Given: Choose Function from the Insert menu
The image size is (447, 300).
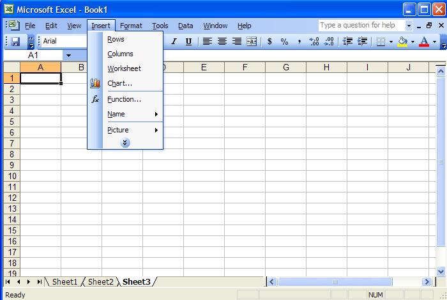Looking at the screenshot, I should click(x=124, y=99).
